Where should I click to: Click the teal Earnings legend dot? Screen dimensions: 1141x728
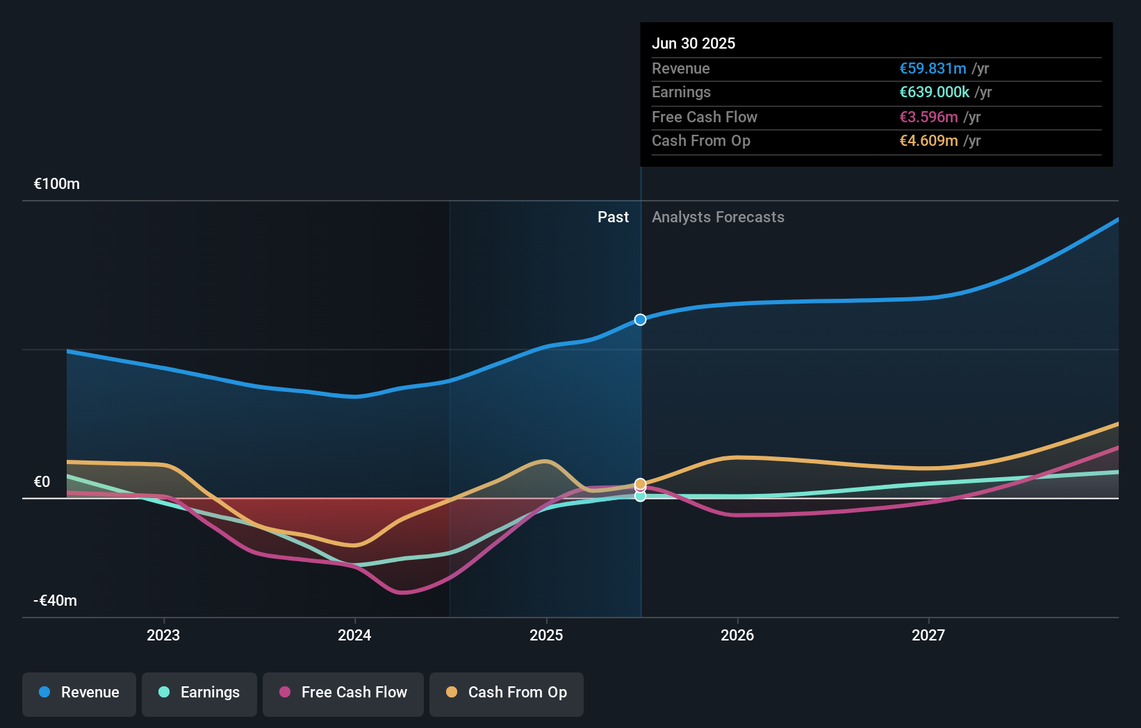(x=164, y=693)
